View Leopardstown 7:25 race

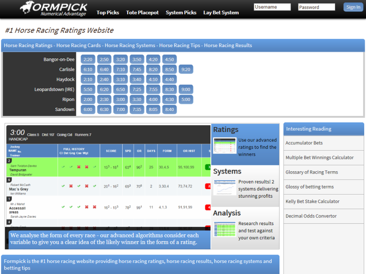point(137,90)
